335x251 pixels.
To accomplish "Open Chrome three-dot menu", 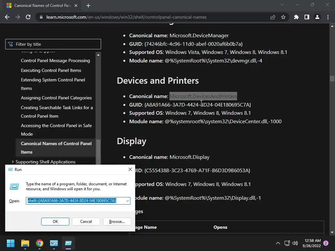I will coord(328,17).
